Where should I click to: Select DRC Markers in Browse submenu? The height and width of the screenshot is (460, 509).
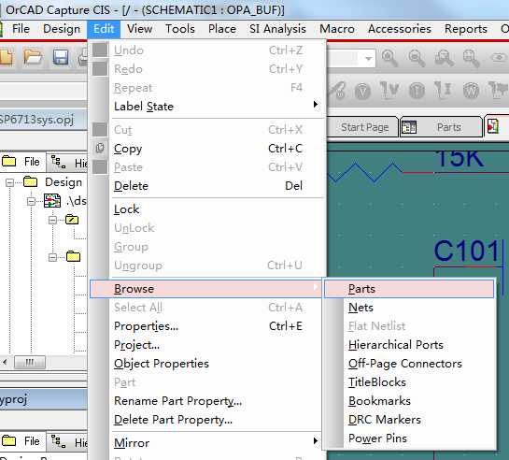(x=409, y=420)
